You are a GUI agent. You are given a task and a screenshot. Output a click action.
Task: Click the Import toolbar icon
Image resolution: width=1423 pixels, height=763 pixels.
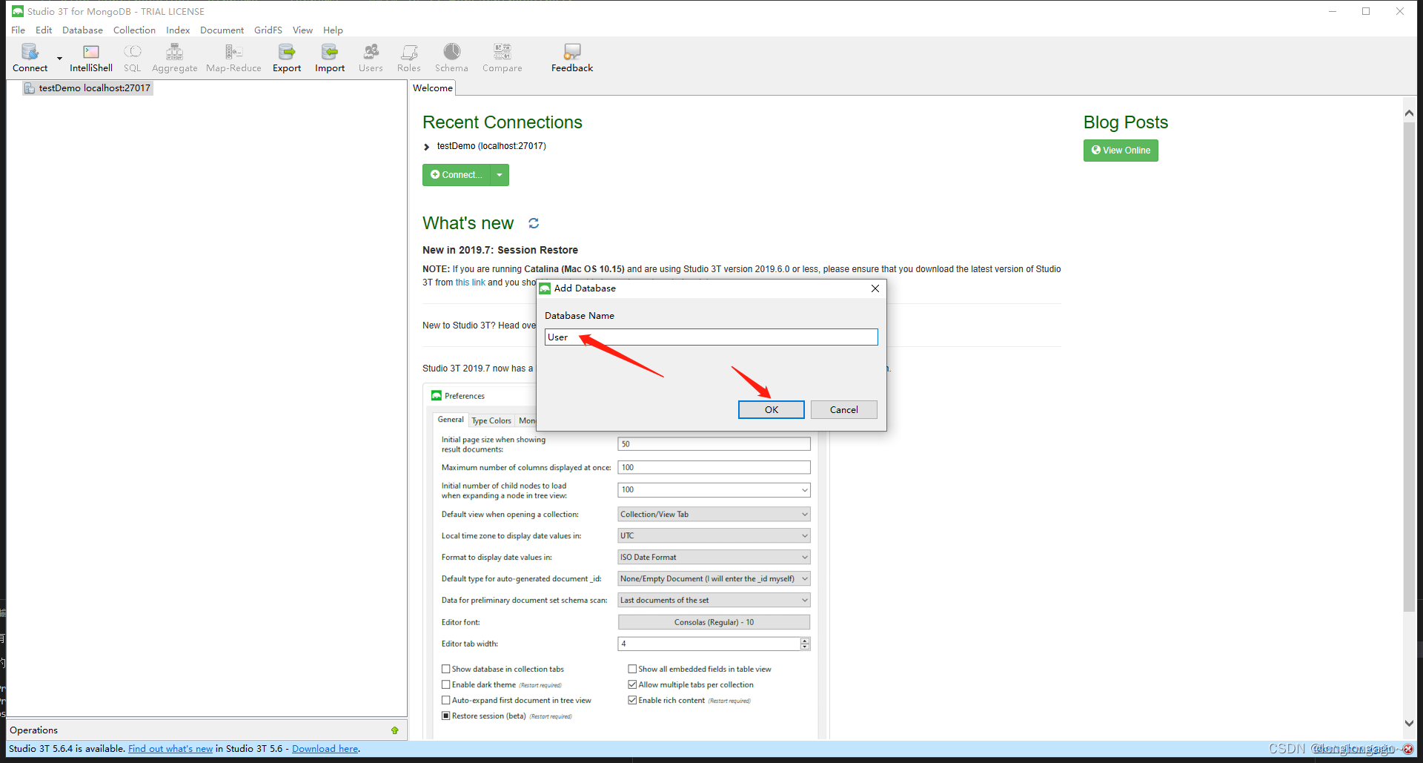pos(330,58)
